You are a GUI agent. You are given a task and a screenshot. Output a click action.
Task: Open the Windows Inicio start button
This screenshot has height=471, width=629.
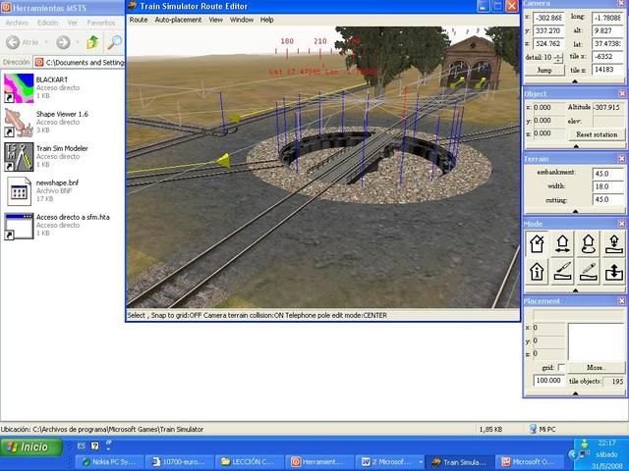29,446
